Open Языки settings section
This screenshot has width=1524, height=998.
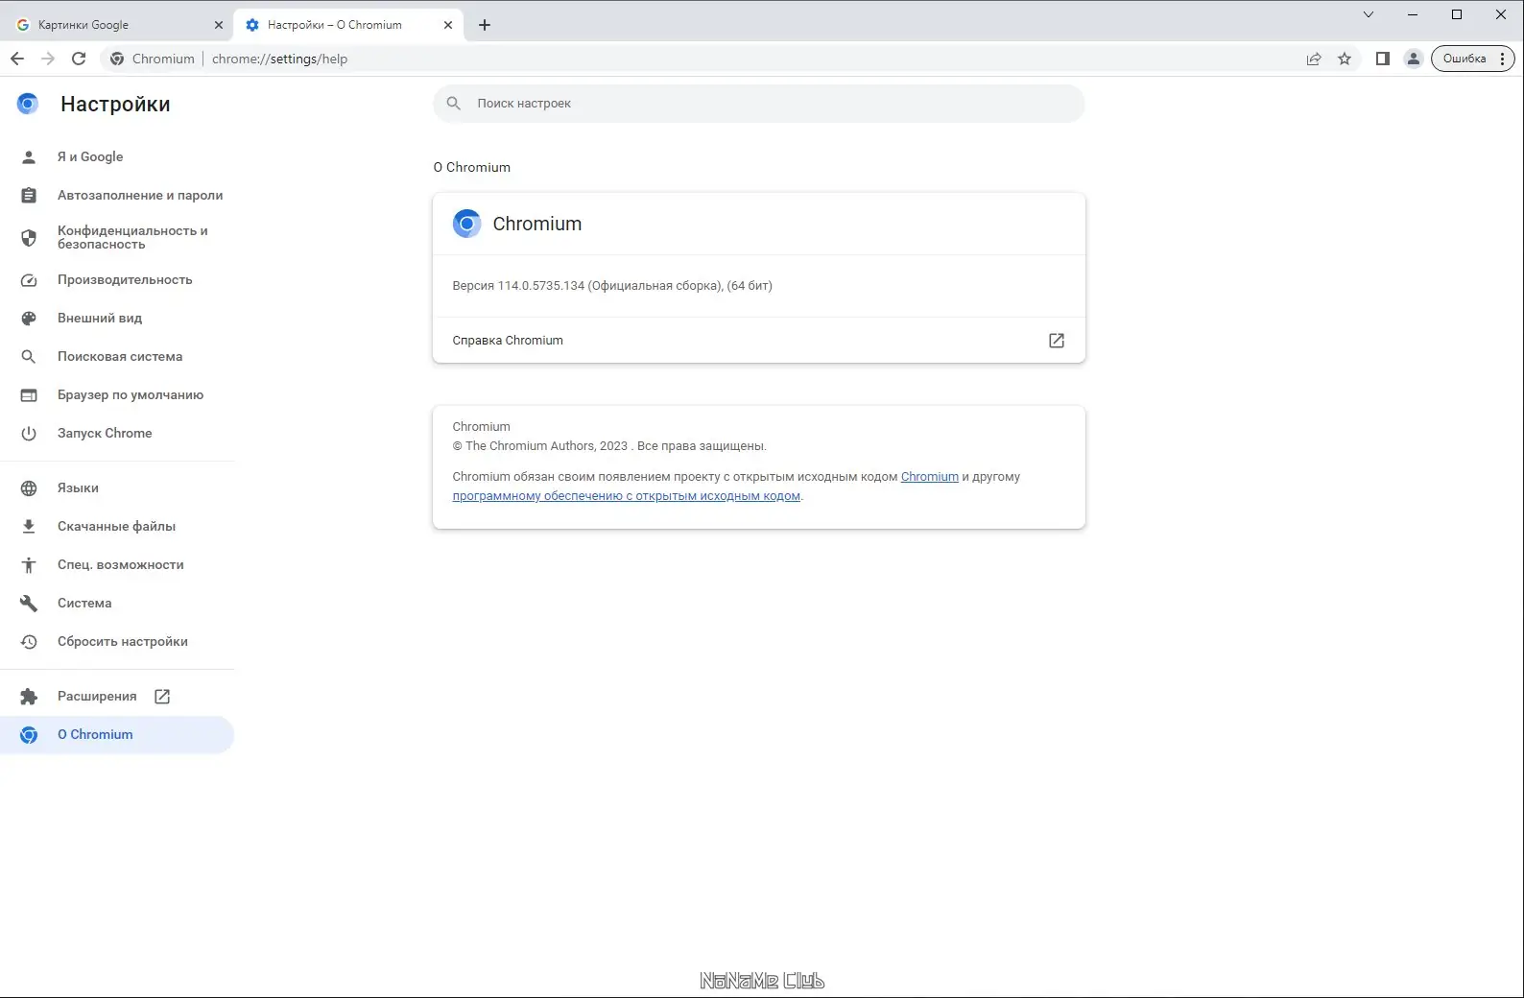pyautogui.click(x=117, y=488)
